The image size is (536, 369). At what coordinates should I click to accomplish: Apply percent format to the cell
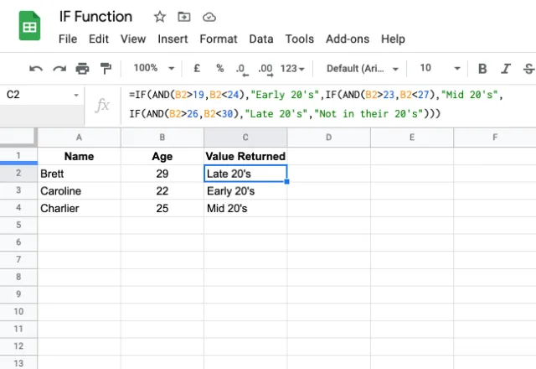pyautogui.click(x=219, y=69)
